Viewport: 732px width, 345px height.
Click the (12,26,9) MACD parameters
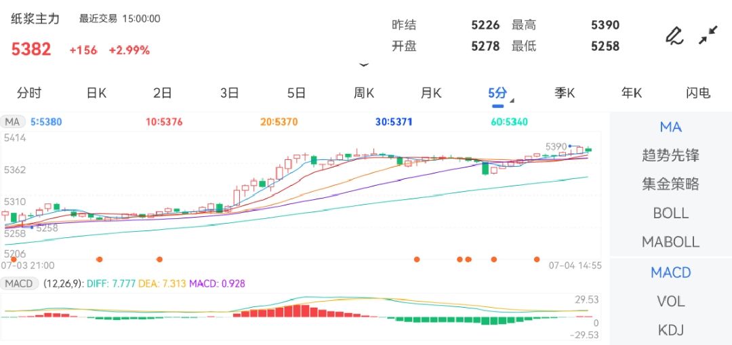[x=62, y=283]
